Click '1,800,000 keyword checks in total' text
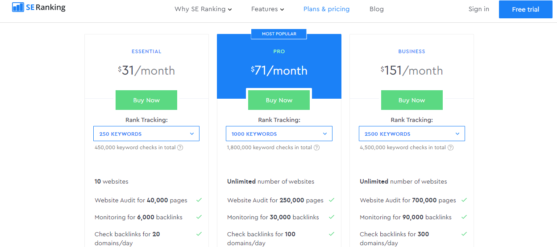557x247 pixels. (x=270, y=147)
